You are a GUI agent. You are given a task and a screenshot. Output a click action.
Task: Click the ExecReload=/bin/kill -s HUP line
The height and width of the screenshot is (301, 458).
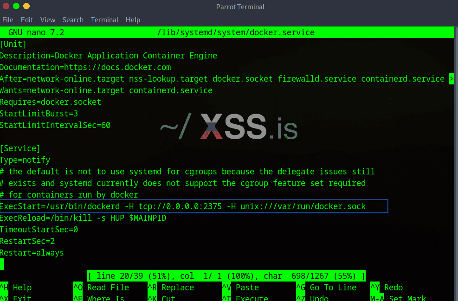[x=83, y=218]
